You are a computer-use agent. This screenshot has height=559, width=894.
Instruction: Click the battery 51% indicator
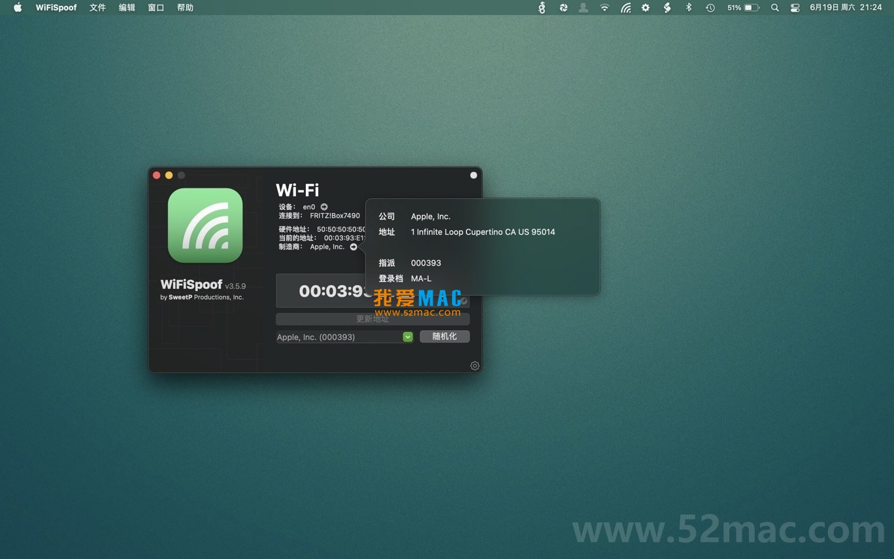[x=743, y=8]
